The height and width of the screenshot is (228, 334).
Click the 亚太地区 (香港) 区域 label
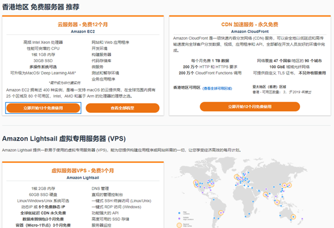tap(269, 87)
